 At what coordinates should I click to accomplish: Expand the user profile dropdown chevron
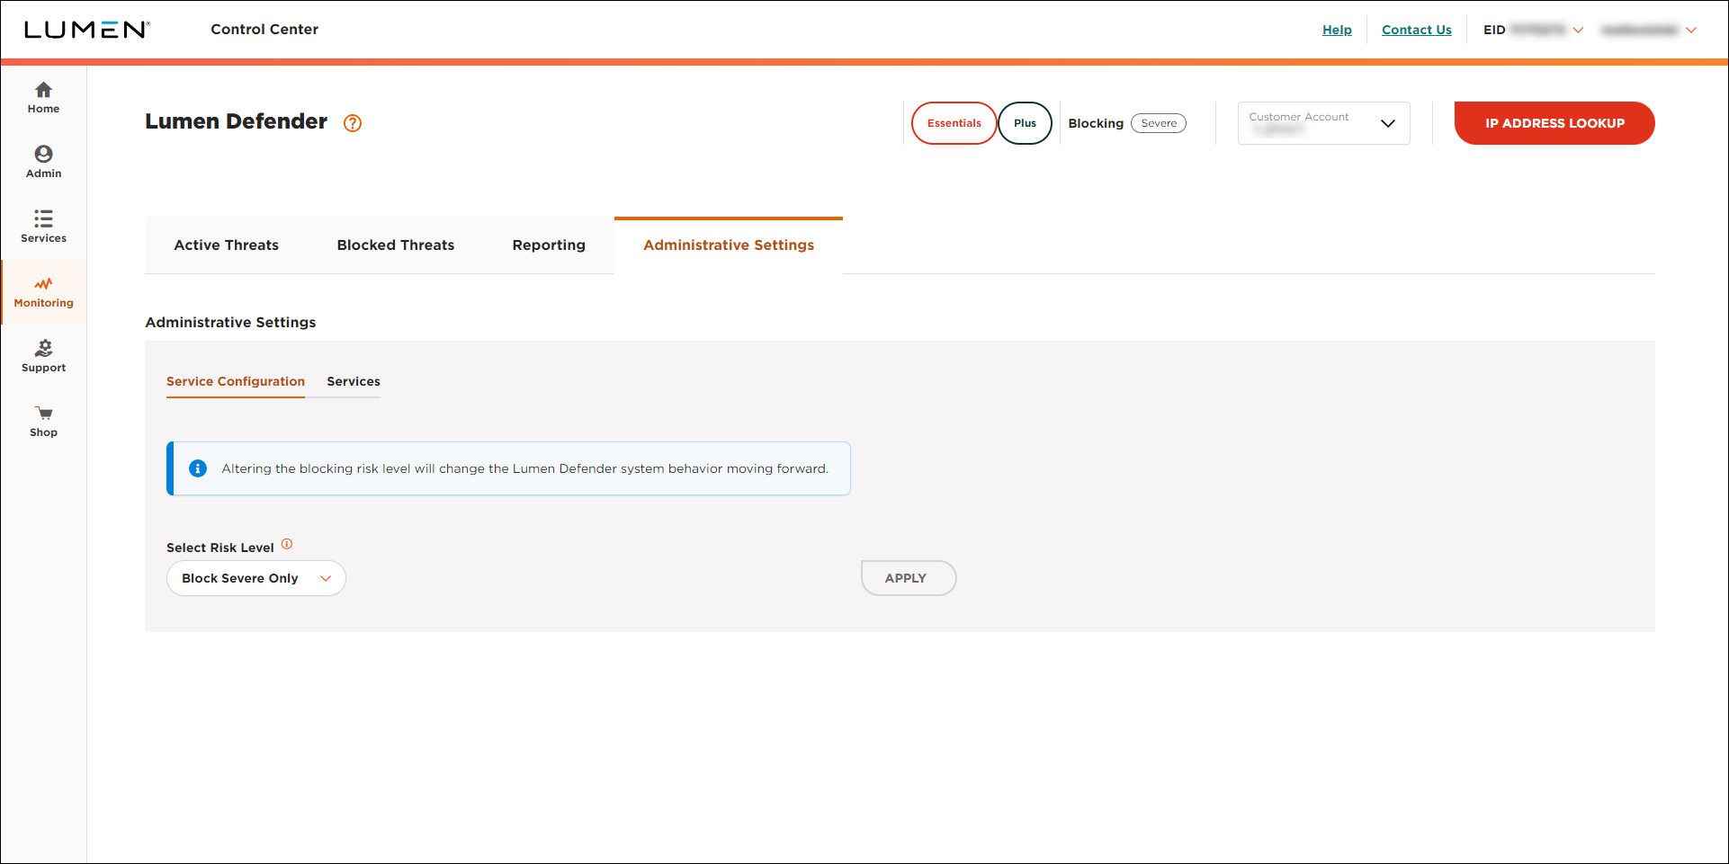coord(1691,30)
